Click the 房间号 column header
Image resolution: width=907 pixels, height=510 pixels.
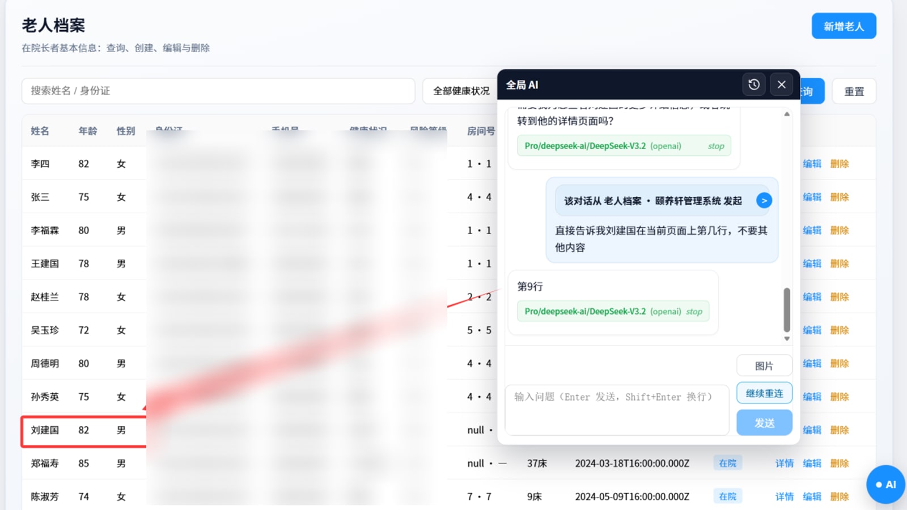pyautogui.click(x=481, y=131)
